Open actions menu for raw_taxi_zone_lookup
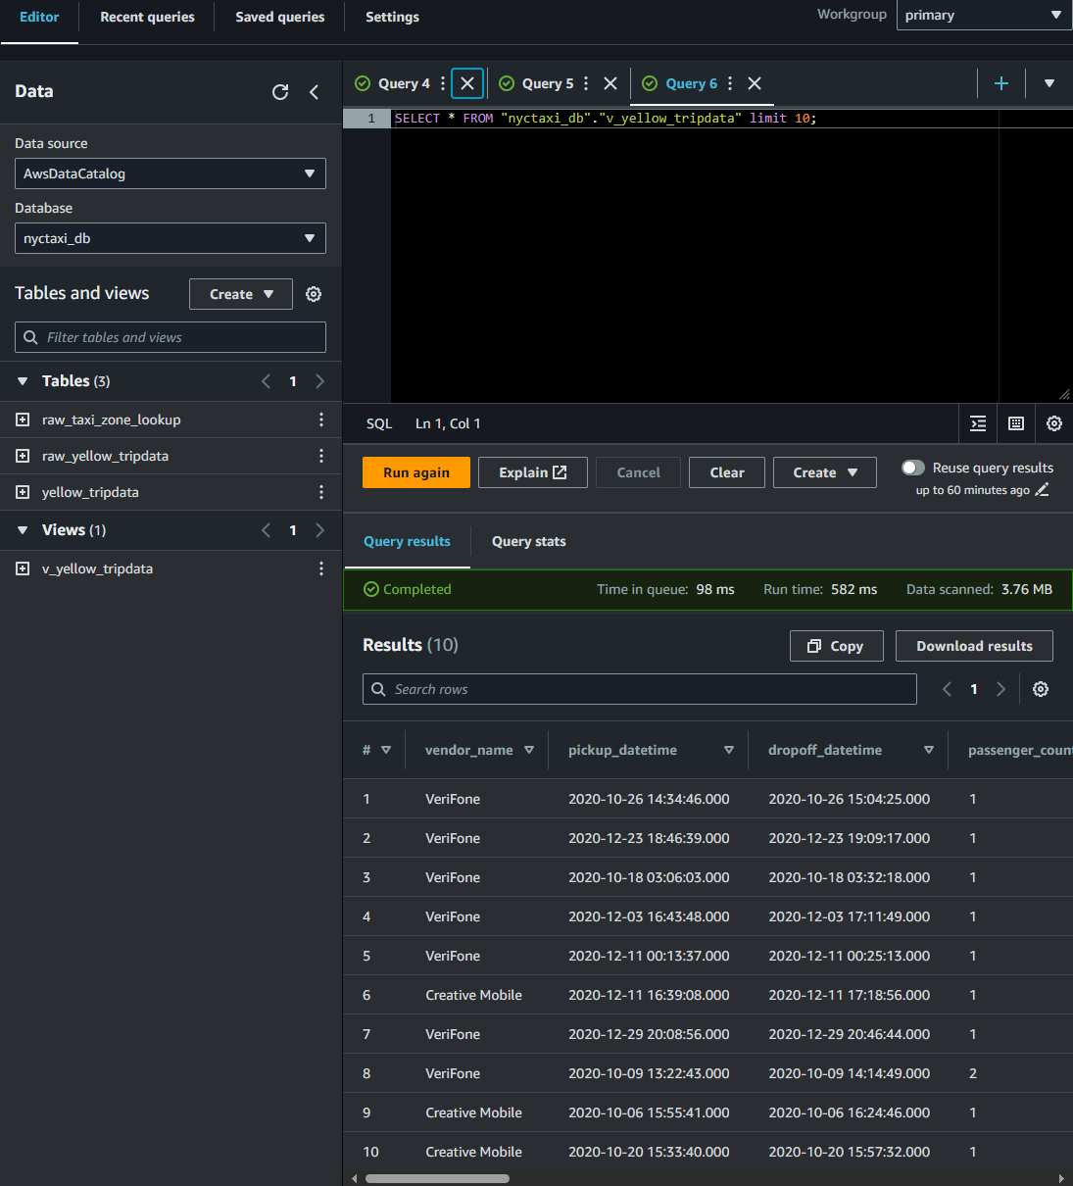Viewport: 1073px width, 1186px height. 321,420
